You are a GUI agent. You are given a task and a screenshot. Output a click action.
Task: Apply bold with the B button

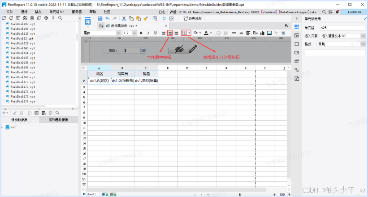coord(141,33)
